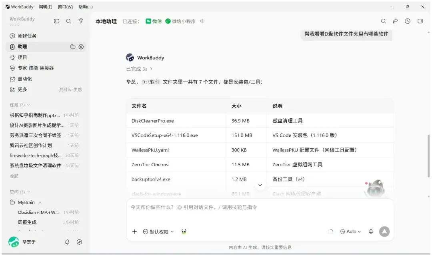Open the 默认权限 dropdown
This screenshot has width=432, height=255.
[158, 231]
